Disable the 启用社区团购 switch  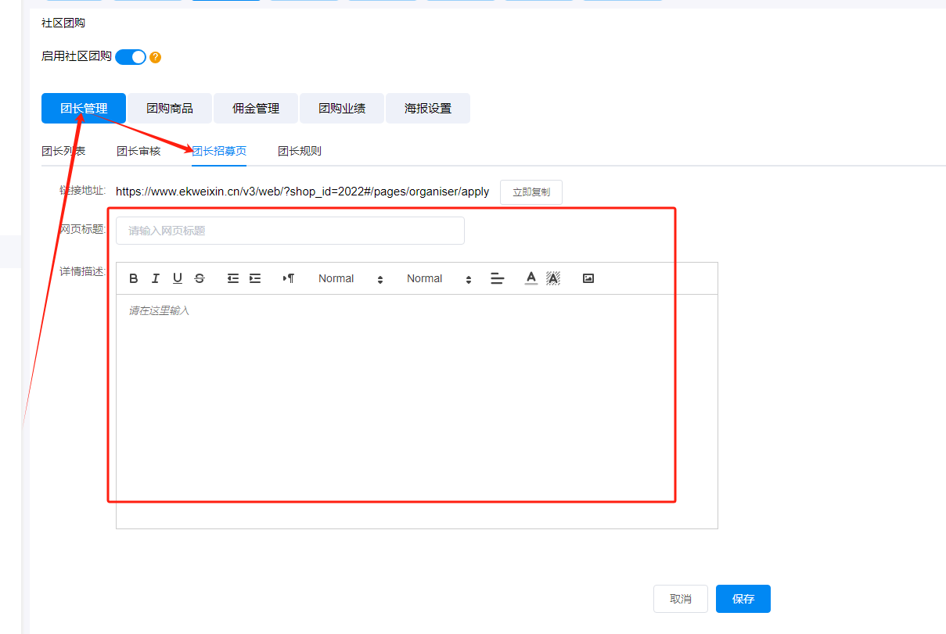point(131,57)
